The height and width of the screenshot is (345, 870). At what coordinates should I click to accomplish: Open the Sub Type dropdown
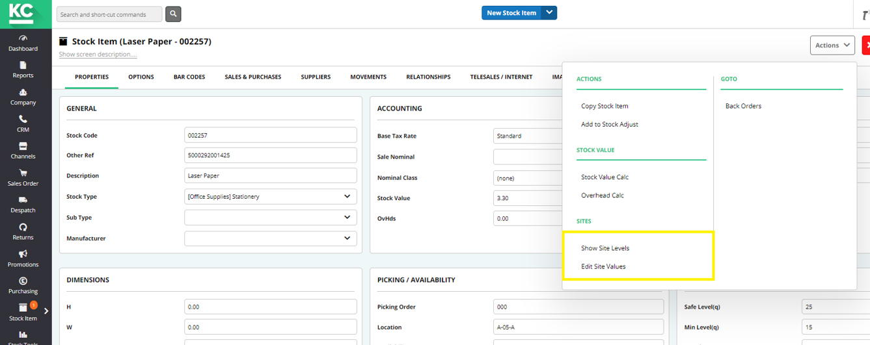point(270,218)
